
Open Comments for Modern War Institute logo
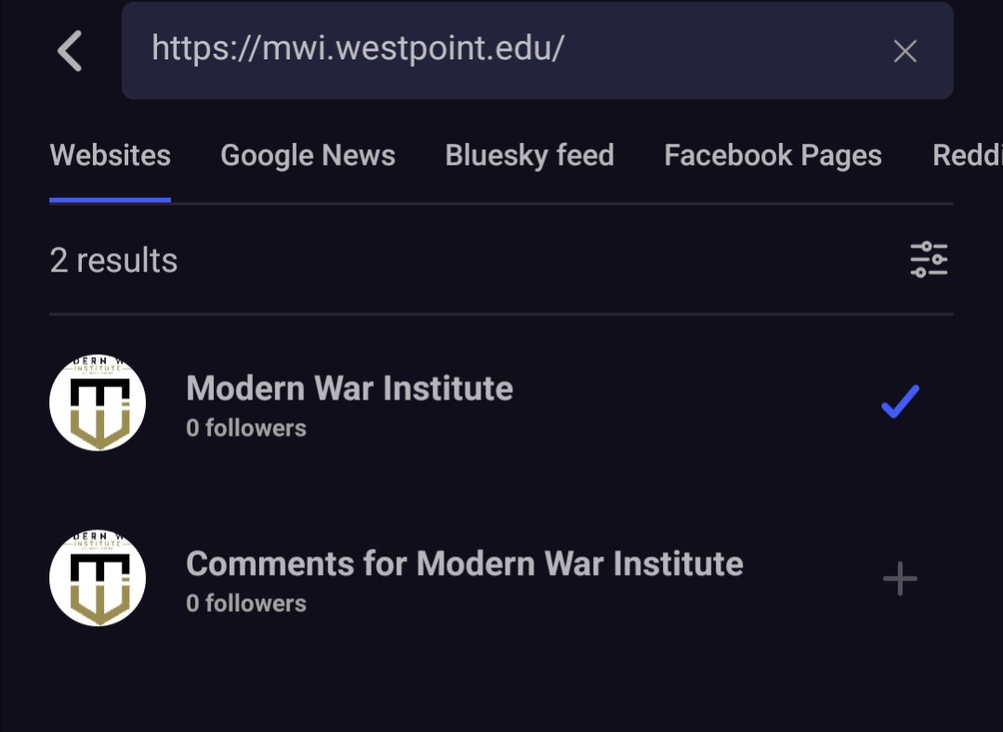[98, 578]
